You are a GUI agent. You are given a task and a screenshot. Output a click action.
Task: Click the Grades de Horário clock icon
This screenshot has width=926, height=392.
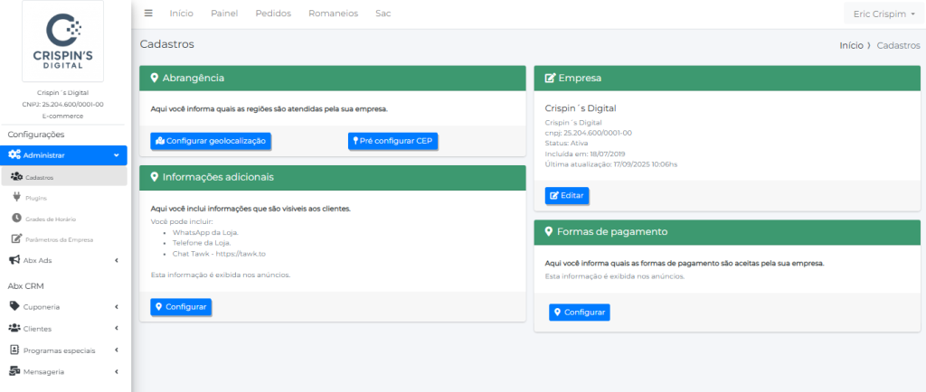tap(16, 218)
